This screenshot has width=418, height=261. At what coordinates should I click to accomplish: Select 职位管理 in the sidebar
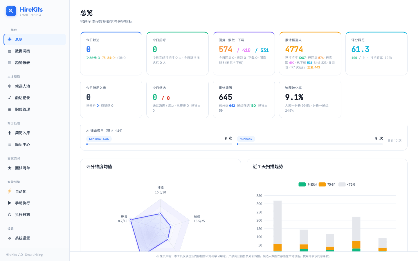(35, 109)
